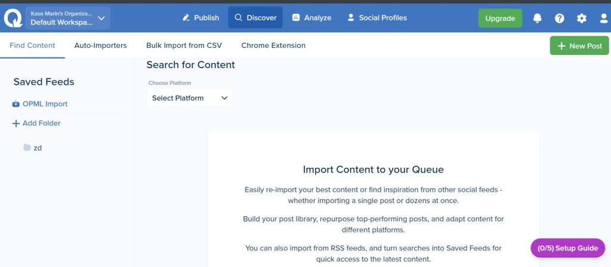Click the magnifier icon beside Discover
Screen dimensions: 611x267
238,17
